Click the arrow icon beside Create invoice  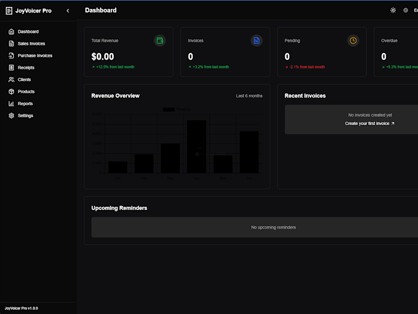point(393,124)
